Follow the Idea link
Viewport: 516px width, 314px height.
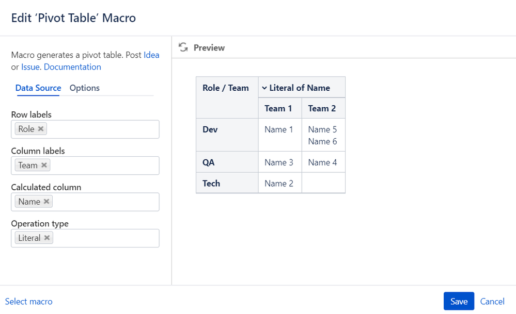(x=151, y=55)
